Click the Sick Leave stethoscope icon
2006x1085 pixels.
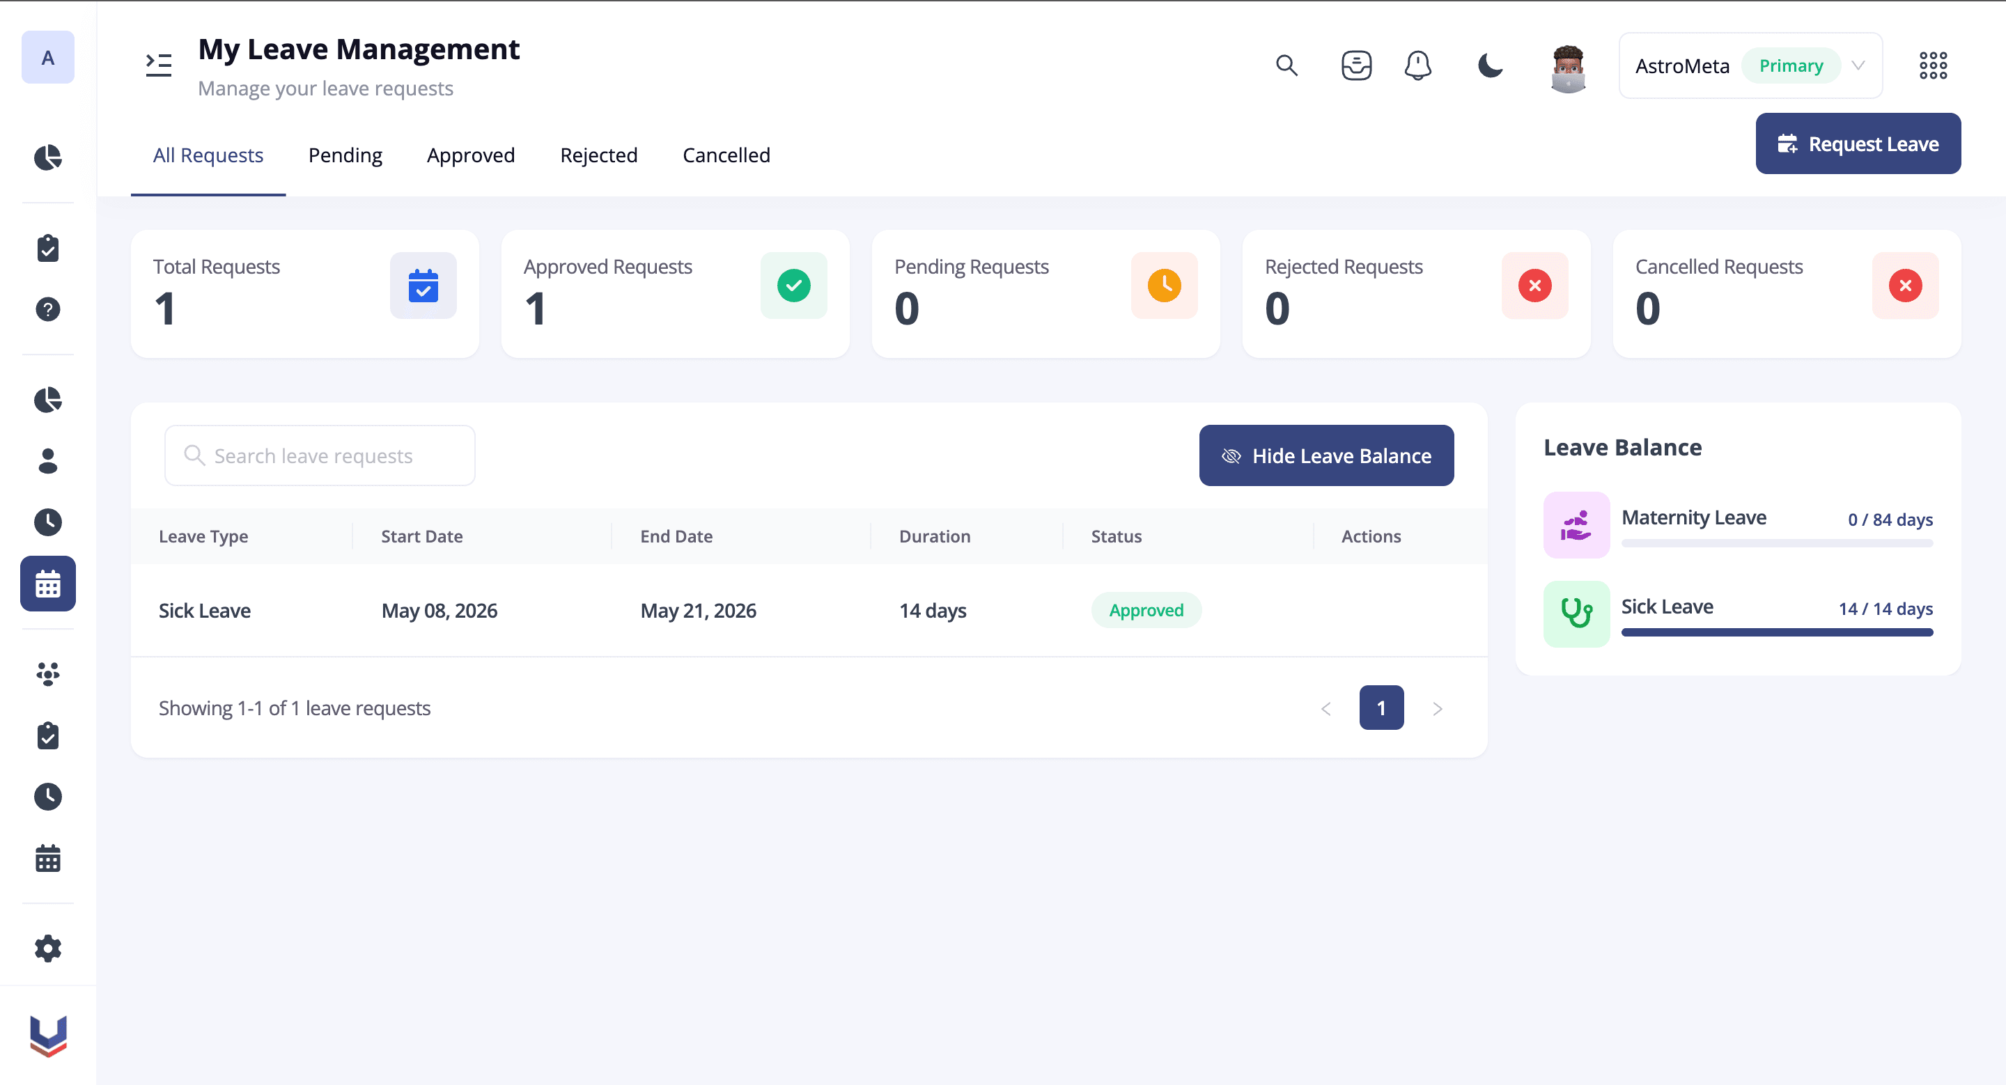pos(1576,614)
